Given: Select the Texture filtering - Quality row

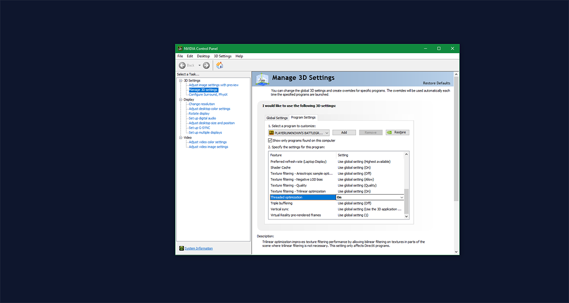Looking at the screenshot, I should point(336,185).
